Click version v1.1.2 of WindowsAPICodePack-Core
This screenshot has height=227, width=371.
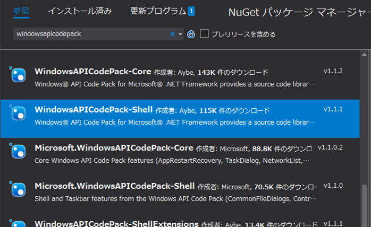(333, 71)
